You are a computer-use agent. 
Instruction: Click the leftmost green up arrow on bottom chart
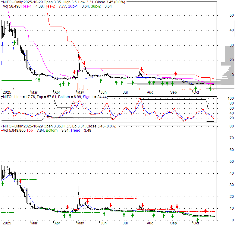(x=3, y=183)
